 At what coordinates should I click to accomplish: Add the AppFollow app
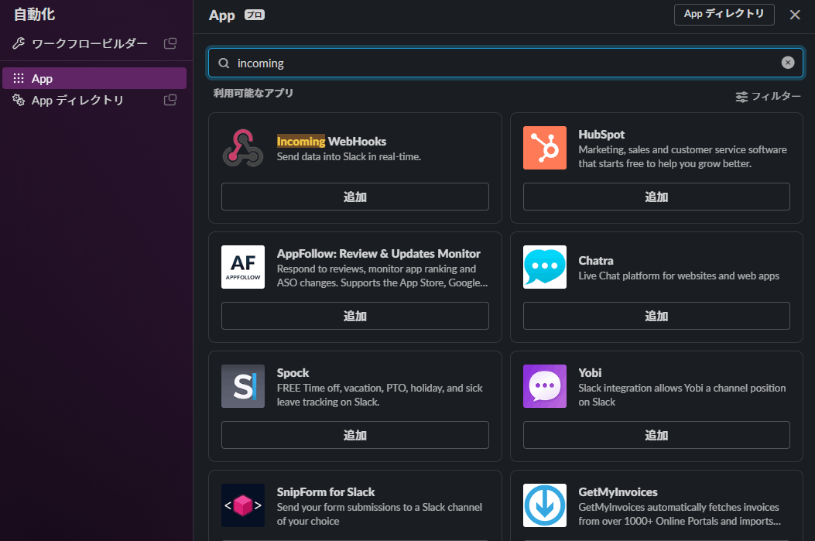point(355,316)
